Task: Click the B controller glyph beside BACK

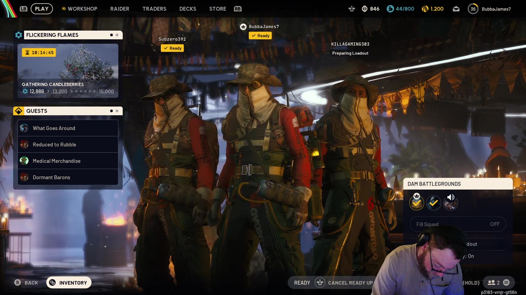Action: point(17,283)
